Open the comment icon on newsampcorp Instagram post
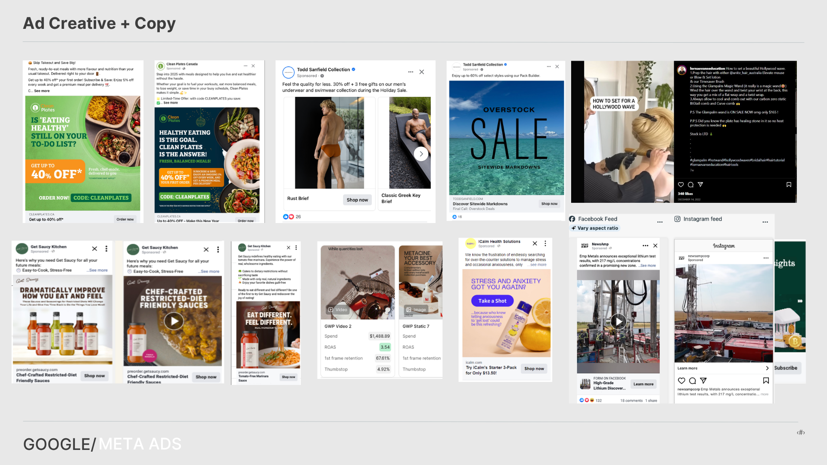This screenshot has height=465, width=827. [x=692, y=381]
